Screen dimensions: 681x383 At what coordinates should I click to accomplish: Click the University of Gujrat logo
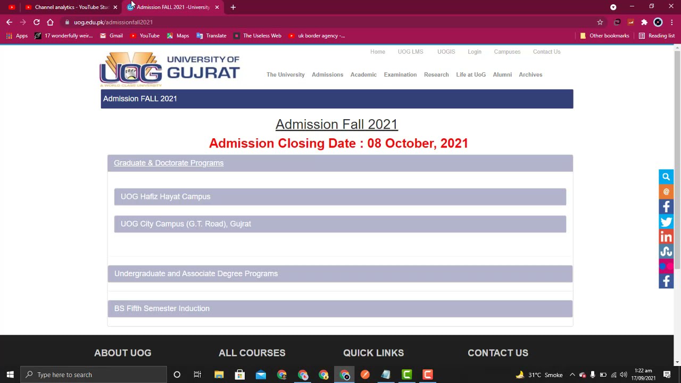pyautogui.click(x=170, y=69)
